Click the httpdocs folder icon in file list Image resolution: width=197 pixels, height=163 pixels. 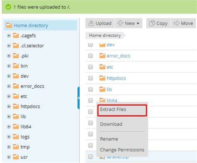click(102, 78)
